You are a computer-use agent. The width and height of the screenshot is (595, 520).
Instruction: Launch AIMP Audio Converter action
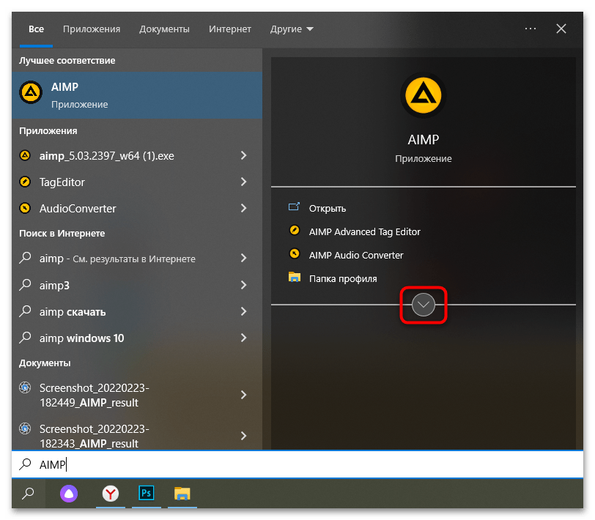coord(355,255)
